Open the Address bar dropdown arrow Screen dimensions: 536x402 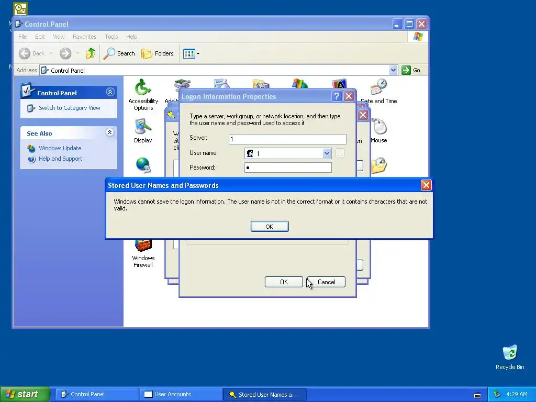(x=394, y=70)
